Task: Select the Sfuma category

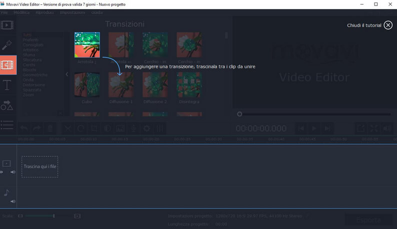Action: click(29, 55)
